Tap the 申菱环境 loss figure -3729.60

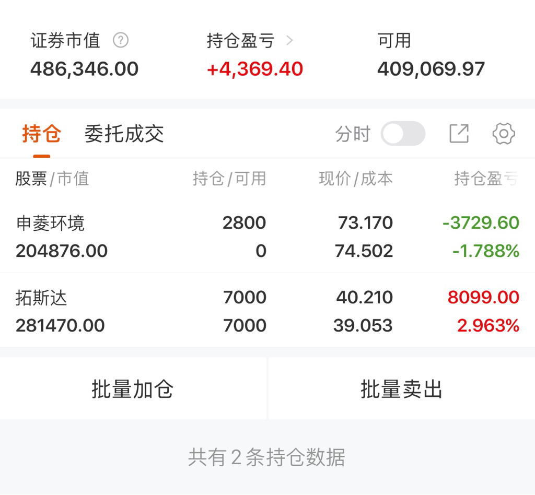pyautogui.click(x=481, y=223)
